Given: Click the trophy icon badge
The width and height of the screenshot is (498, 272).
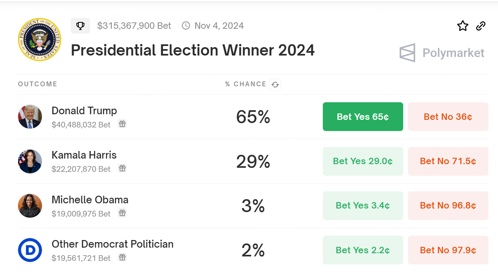Looking at the screenshot, I should click(x=80, y=26).
